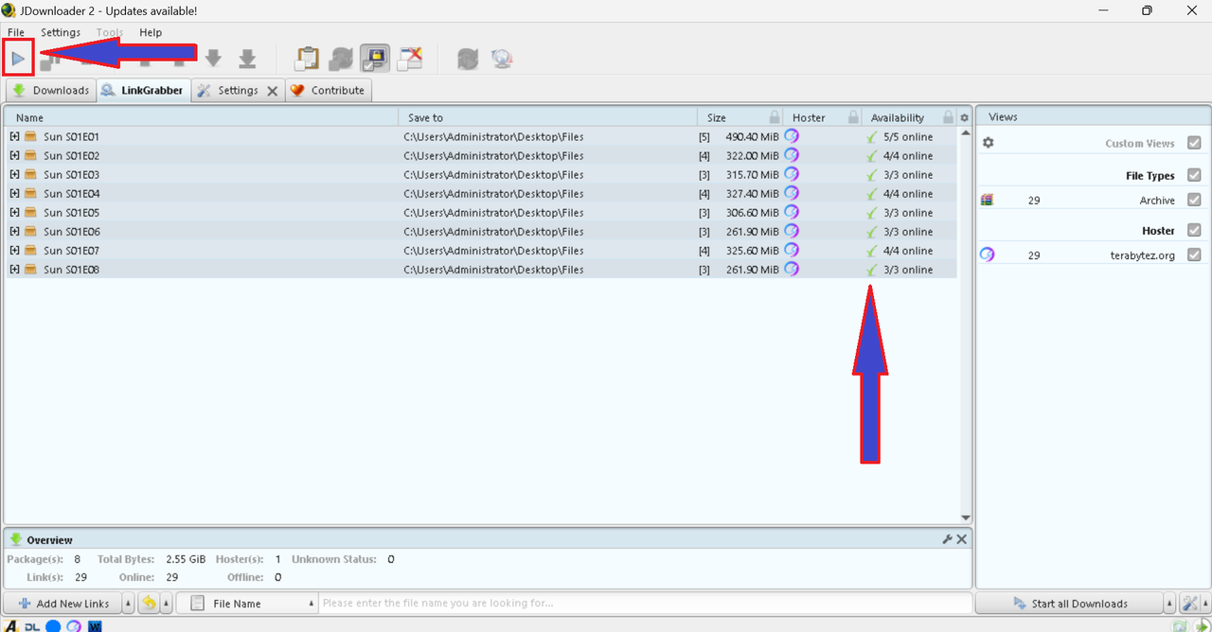Click package icon of Sun S01E06
This screenshot has width=1212, height=632.
coord(30,231)
